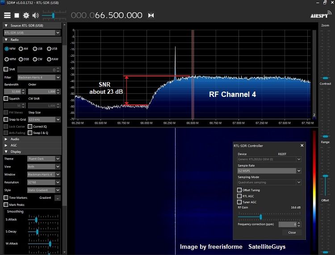Click the center tuning mode icon
This screenshot has height=255, width=335.
pyautogui.click(x=151, y=15)
